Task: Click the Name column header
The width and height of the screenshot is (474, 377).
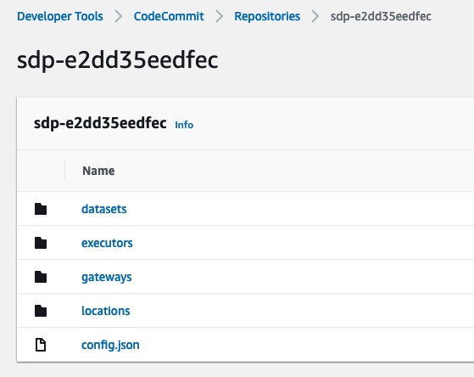Action: tap(98, 171)
